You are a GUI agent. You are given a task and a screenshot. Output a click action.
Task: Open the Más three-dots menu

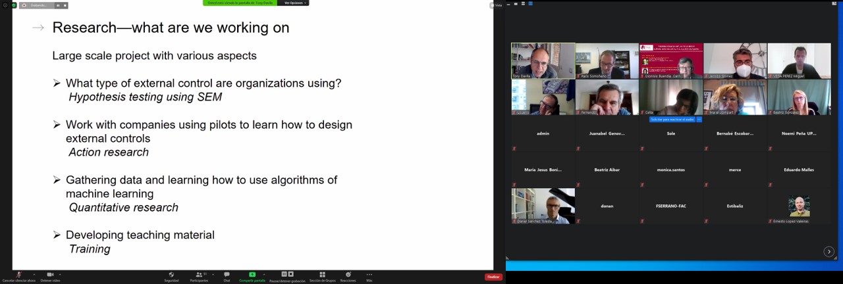[369, 275]
